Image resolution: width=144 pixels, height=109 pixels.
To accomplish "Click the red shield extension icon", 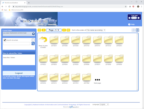I will pos(133,6).
